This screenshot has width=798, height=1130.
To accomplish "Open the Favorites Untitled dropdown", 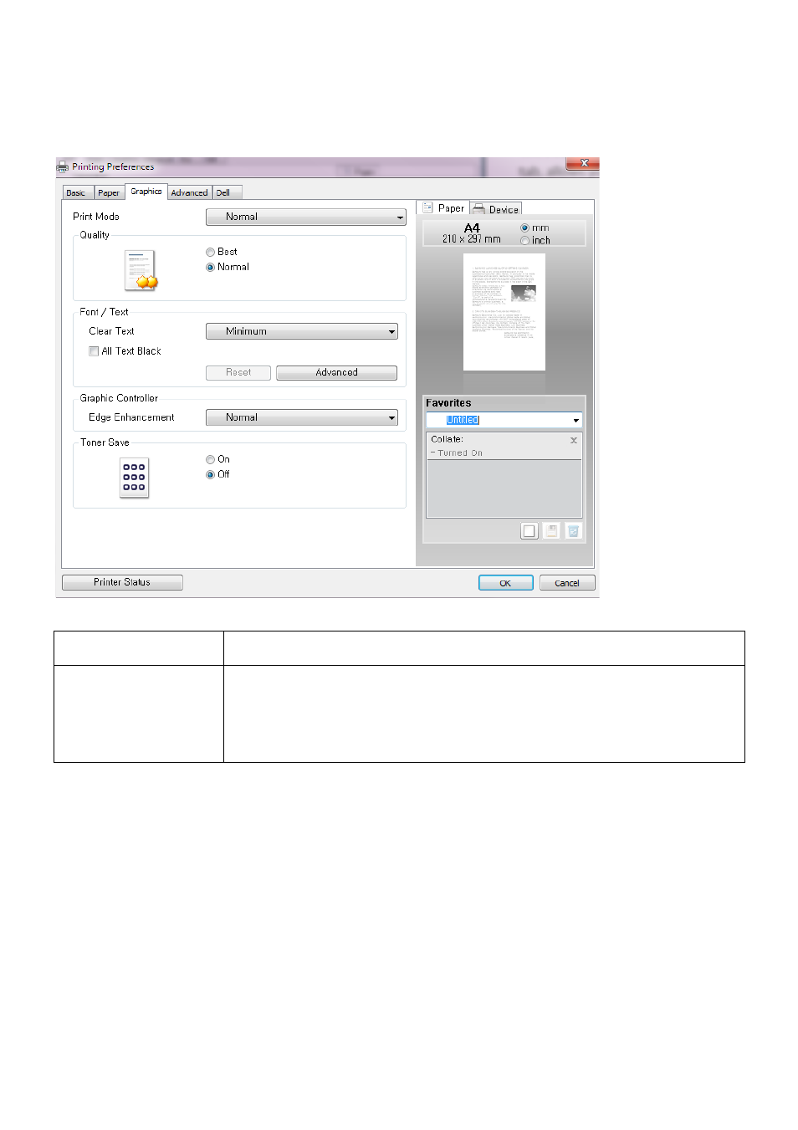I will tap(504, 420).
